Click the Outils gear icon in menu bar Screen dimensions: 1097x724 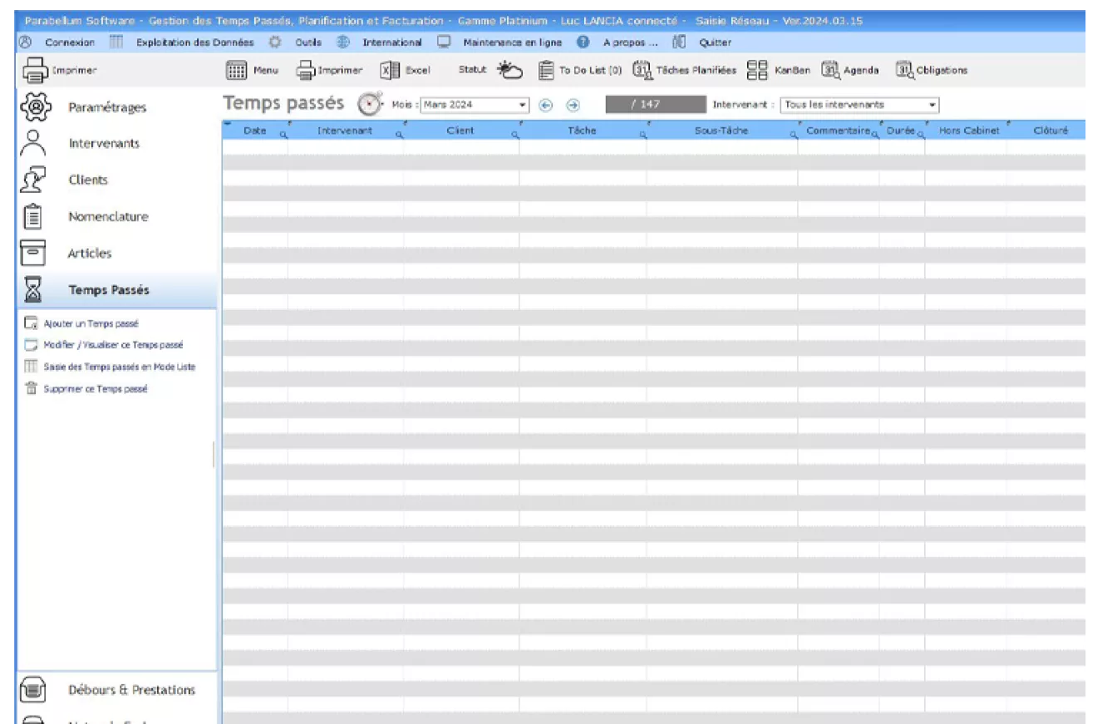point(276,42)
